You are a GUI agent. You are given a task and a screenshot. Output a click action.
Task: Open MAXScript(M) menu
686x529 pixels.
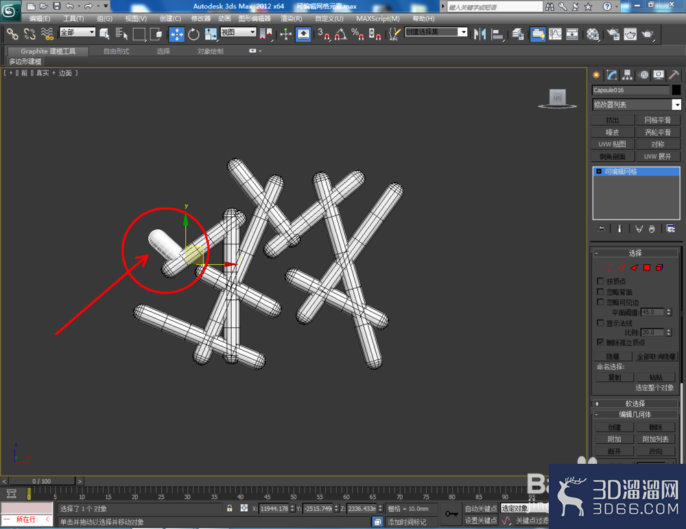pos(378,19)
